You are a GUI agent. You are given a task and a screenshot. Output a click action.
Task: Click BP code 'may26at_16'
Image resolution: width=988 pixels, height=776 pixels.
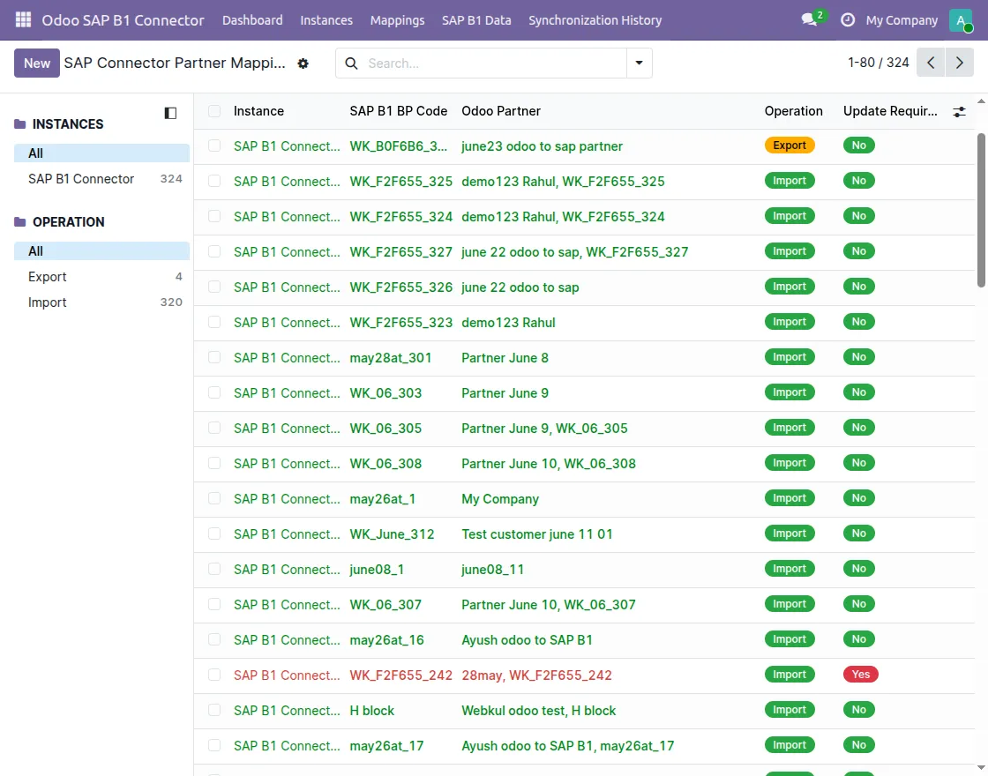point(387,640)
